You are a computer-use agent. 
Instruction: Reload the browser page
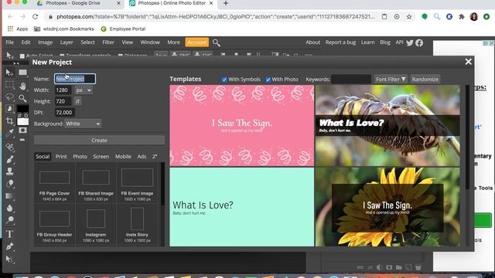tap(35, 16)
